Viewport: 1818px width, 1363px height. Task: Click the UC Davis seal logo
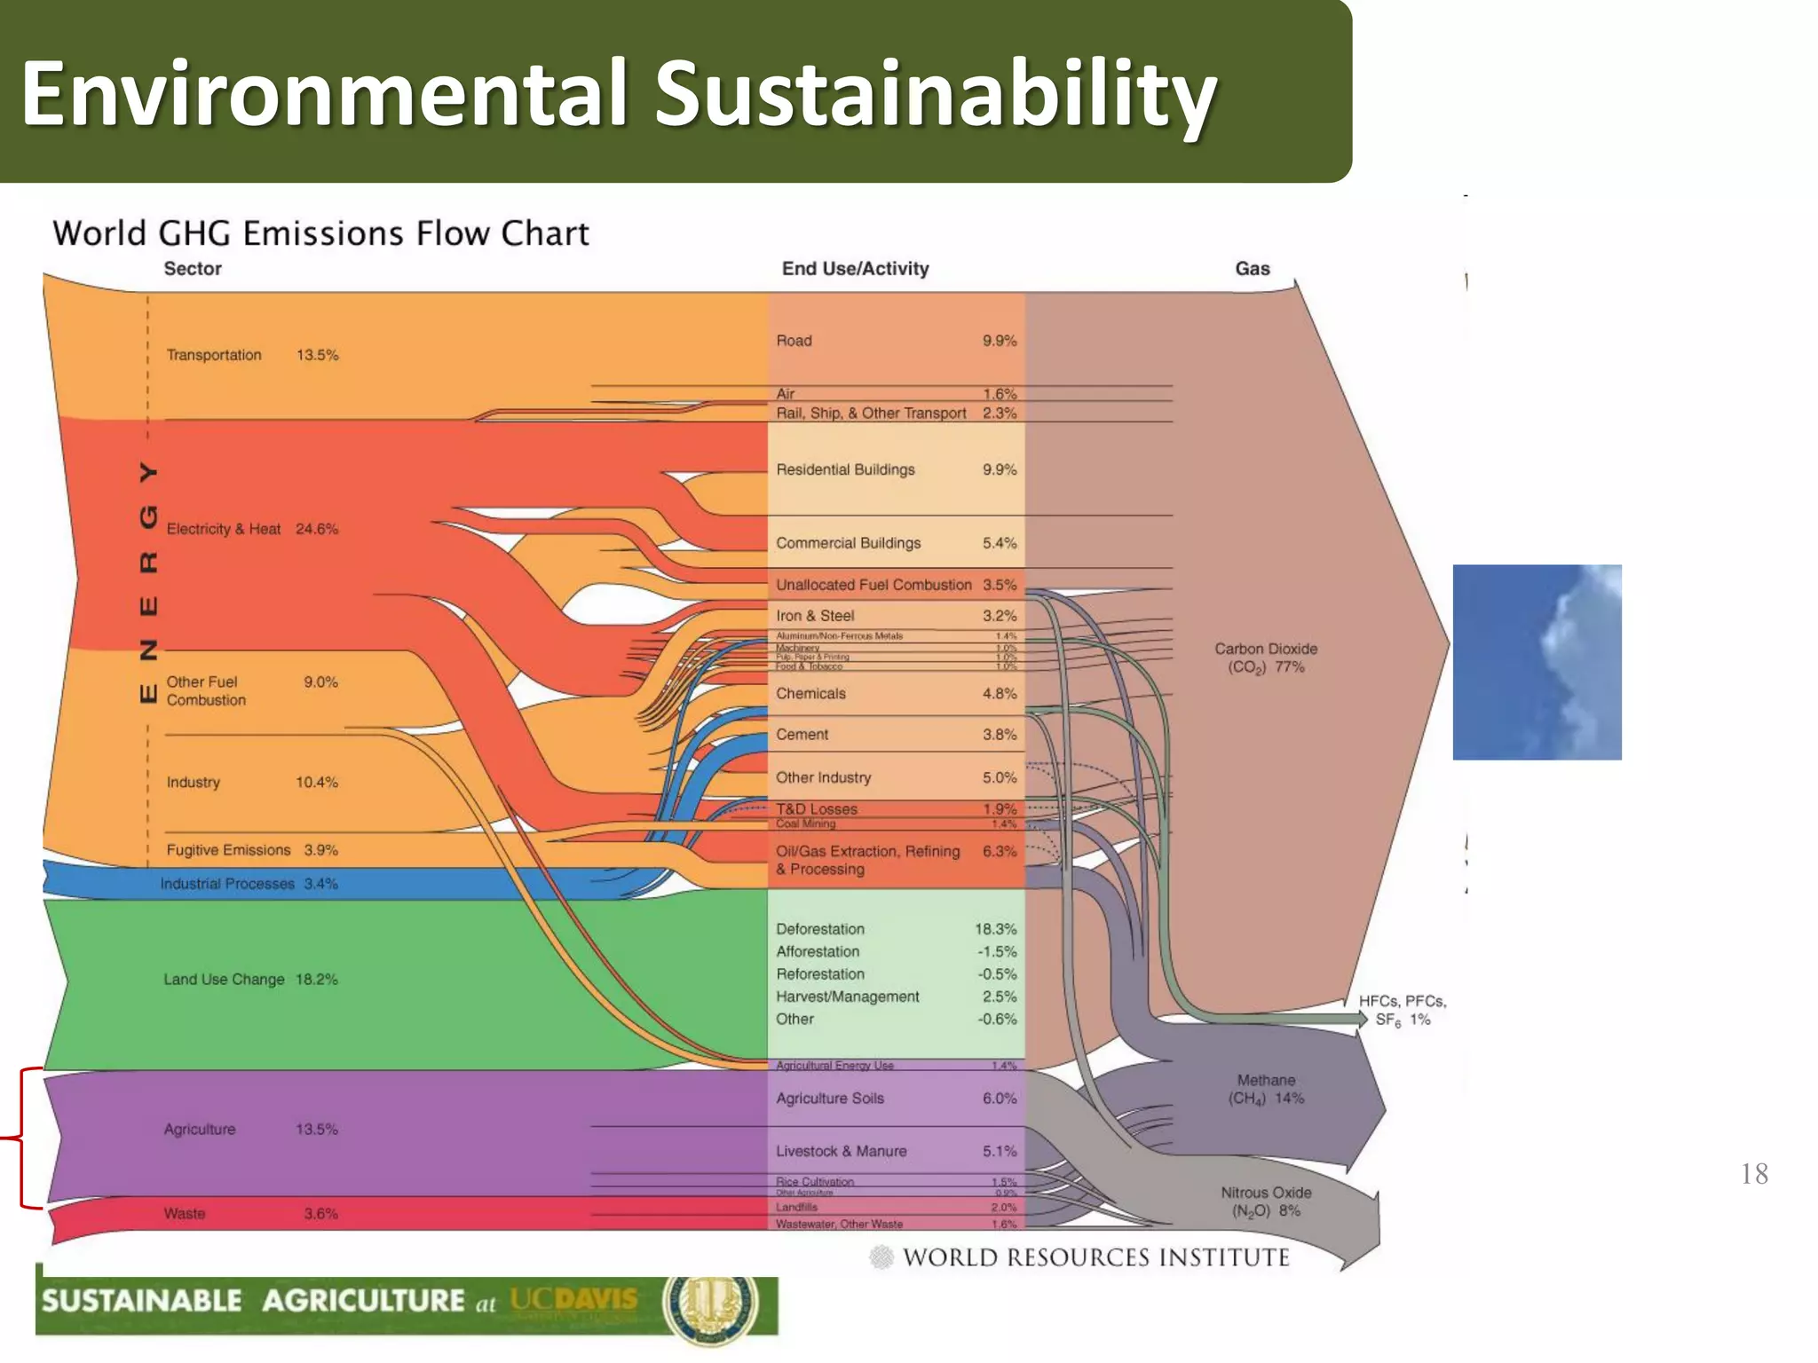coord(712,1308)
